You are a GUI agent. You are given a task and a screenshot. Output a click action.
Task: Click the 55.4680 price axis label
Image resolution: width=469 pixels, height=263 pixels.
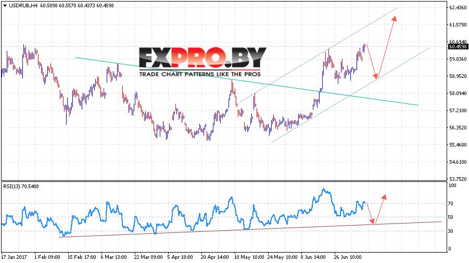(x=458, y=145)
